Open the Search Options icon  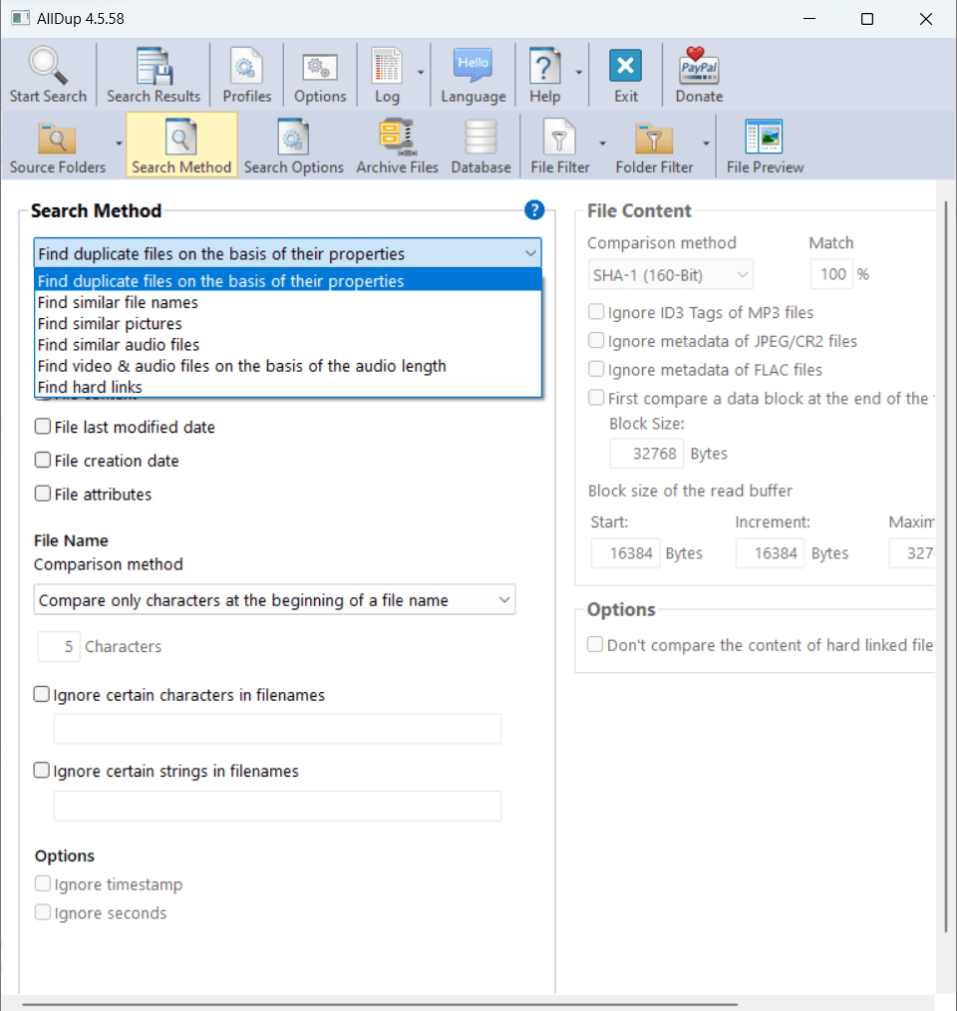293,137
